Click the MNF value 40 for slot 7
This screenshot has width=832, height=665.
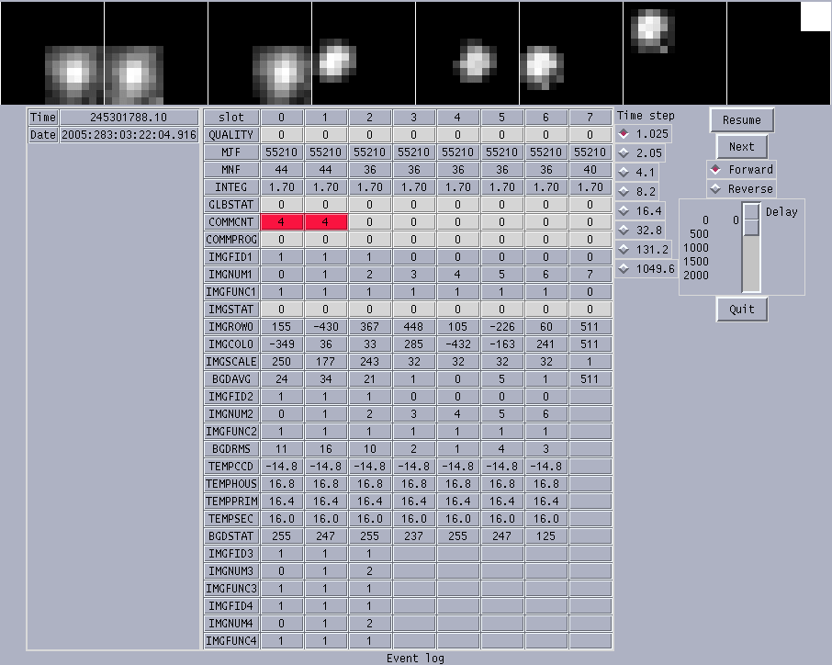click(x=590, y=170)
